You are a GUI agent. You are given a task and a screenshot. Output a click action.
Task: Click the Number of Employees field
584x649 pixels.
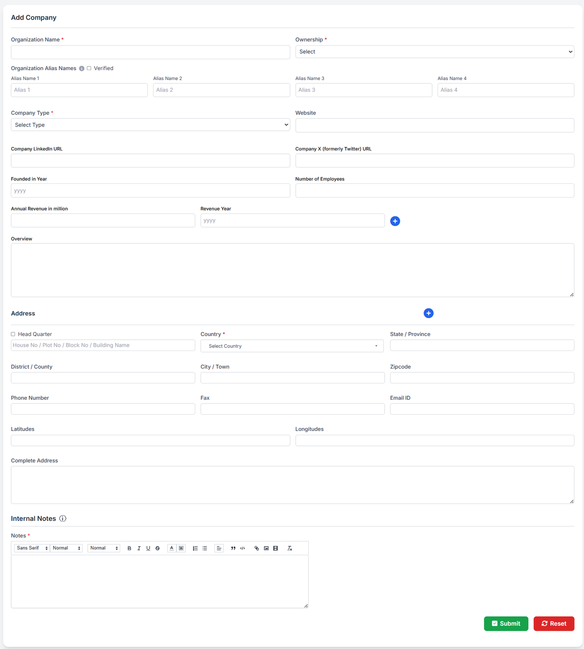pos(435,190)
